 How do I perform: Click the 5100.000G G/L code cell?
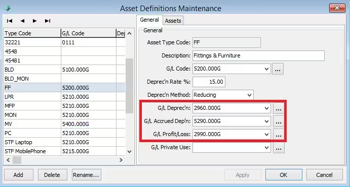pyautogui.click(x=89, y=70)
